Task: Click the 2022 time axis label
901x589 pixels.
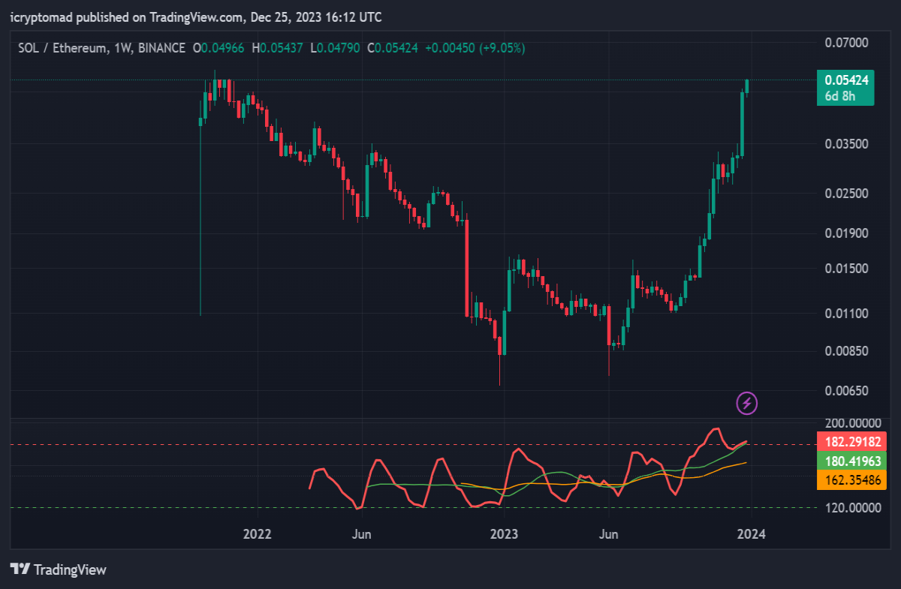Action: (257, 534)
